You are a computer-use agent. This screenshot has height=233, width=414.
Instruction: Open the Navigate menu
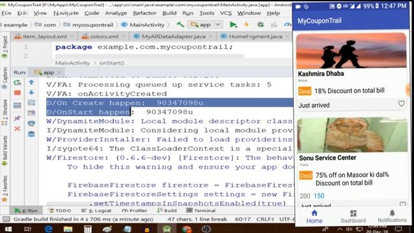point(66,13)
